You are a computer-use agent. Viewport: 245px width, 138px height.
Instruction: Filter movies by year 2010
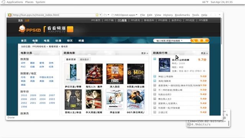[24, 95]
